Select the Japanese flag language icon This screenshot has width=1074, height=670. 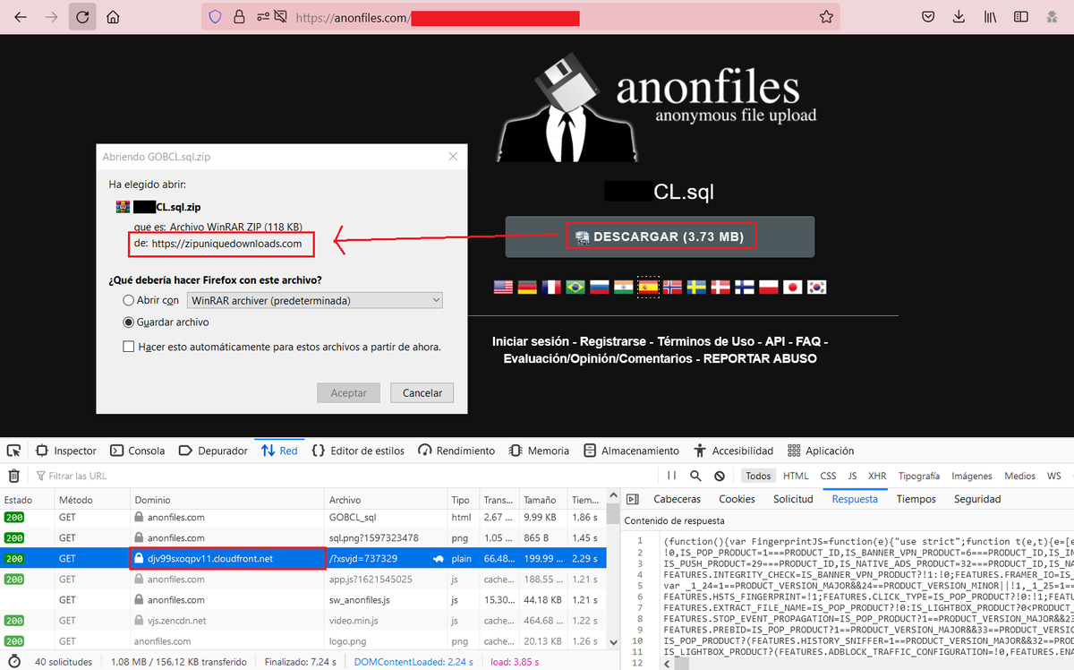[x=792, y=287]
